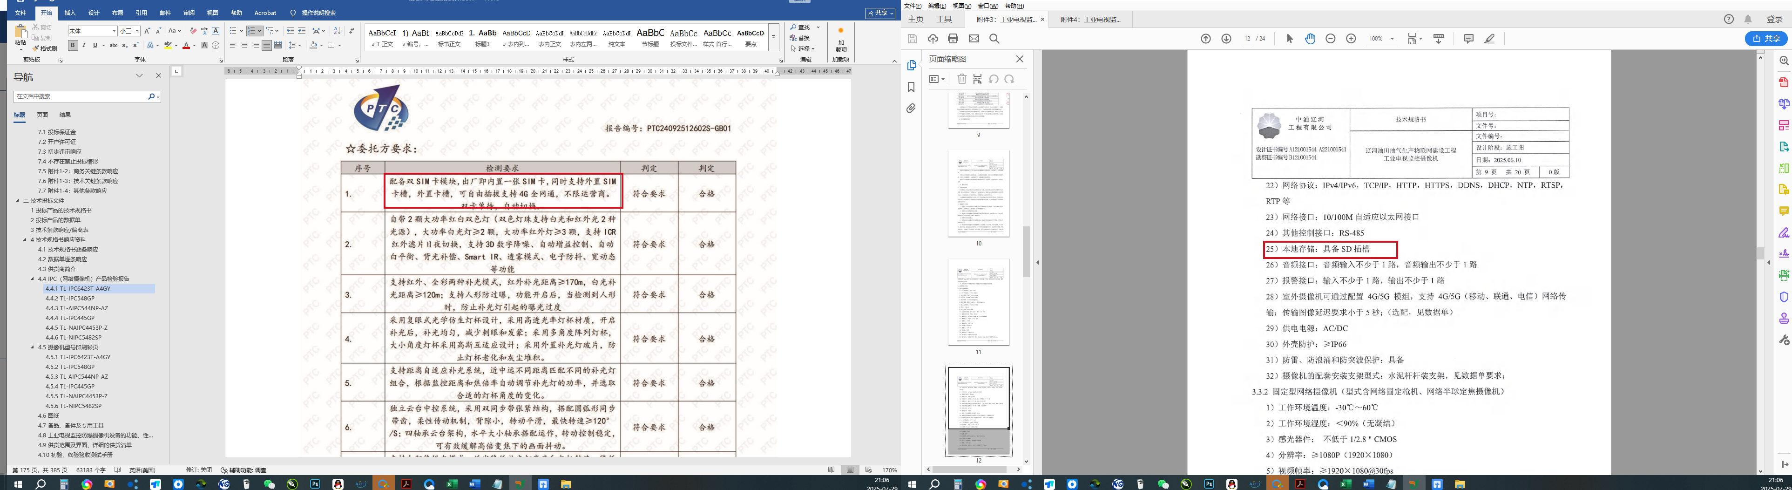Image resolution: width=1792 pixels, height=490 pixels.
Task: Toggle italic formatting in Word
Action: 83,45
